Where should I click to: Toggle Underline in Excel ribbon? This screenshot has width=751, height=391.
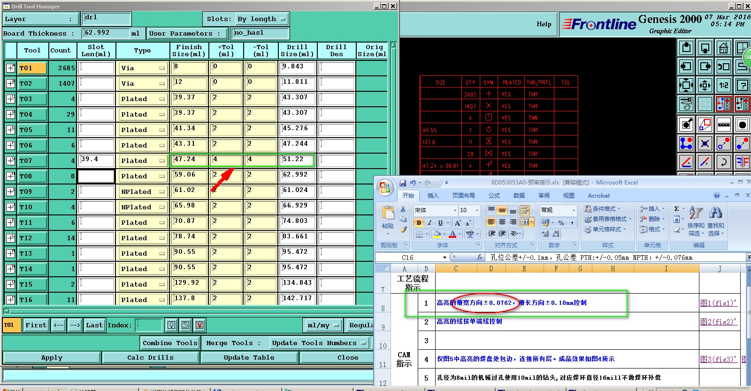pos(440,223)
